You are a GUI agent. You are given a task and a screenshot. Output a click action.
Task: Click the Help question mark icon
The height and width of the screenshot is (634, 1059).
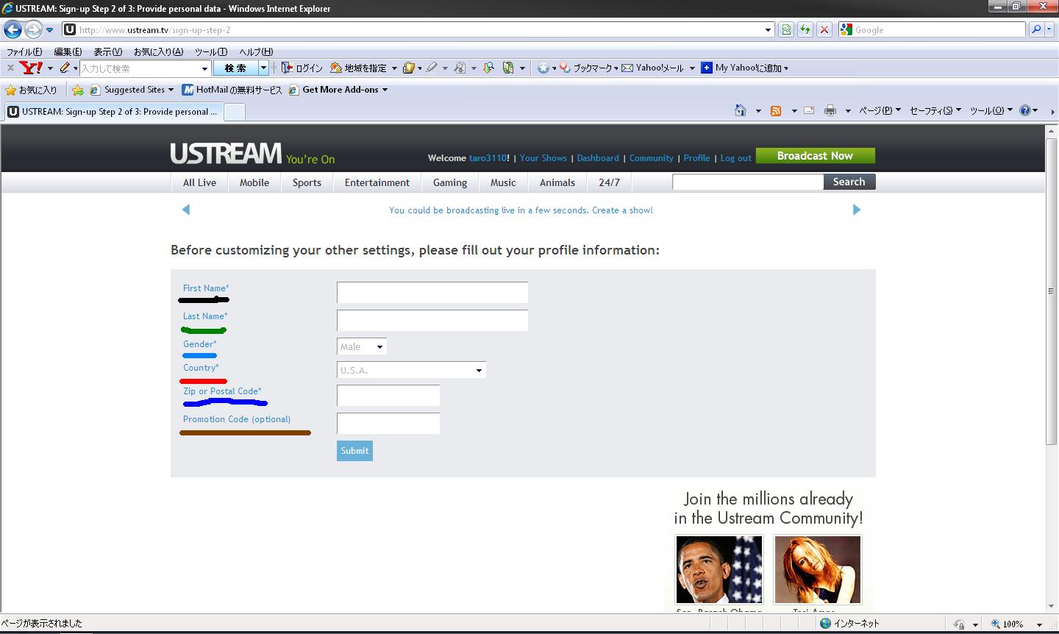(x=1025, y=110)
